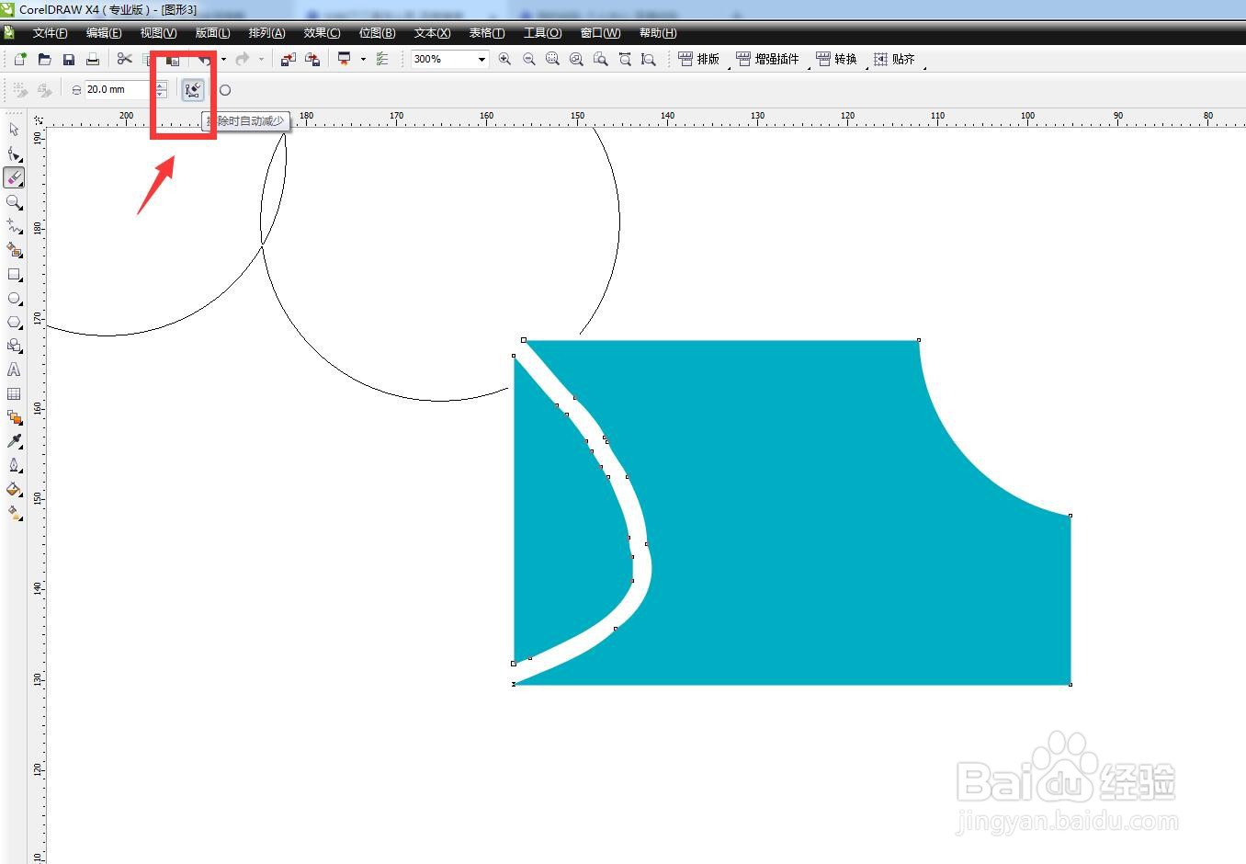Open the 文件(F) menu
This screenshot has height=864, width=1246.
[50, 33]
